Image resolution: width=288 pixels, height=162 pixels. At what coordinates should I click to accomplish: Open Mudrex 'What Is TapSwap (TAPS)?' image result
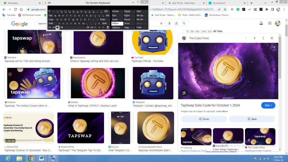click(x=98, y=83)
